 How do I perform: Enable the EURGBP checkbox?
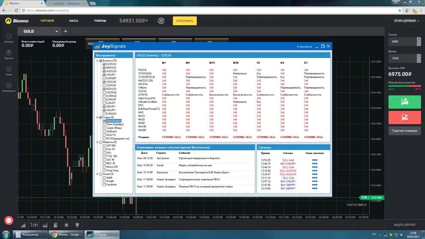click(104, 78)
